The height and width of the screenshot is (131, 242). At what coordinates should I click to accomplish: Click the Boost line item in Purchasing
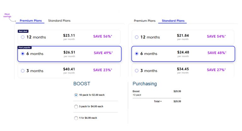click(x=157, y=93)
